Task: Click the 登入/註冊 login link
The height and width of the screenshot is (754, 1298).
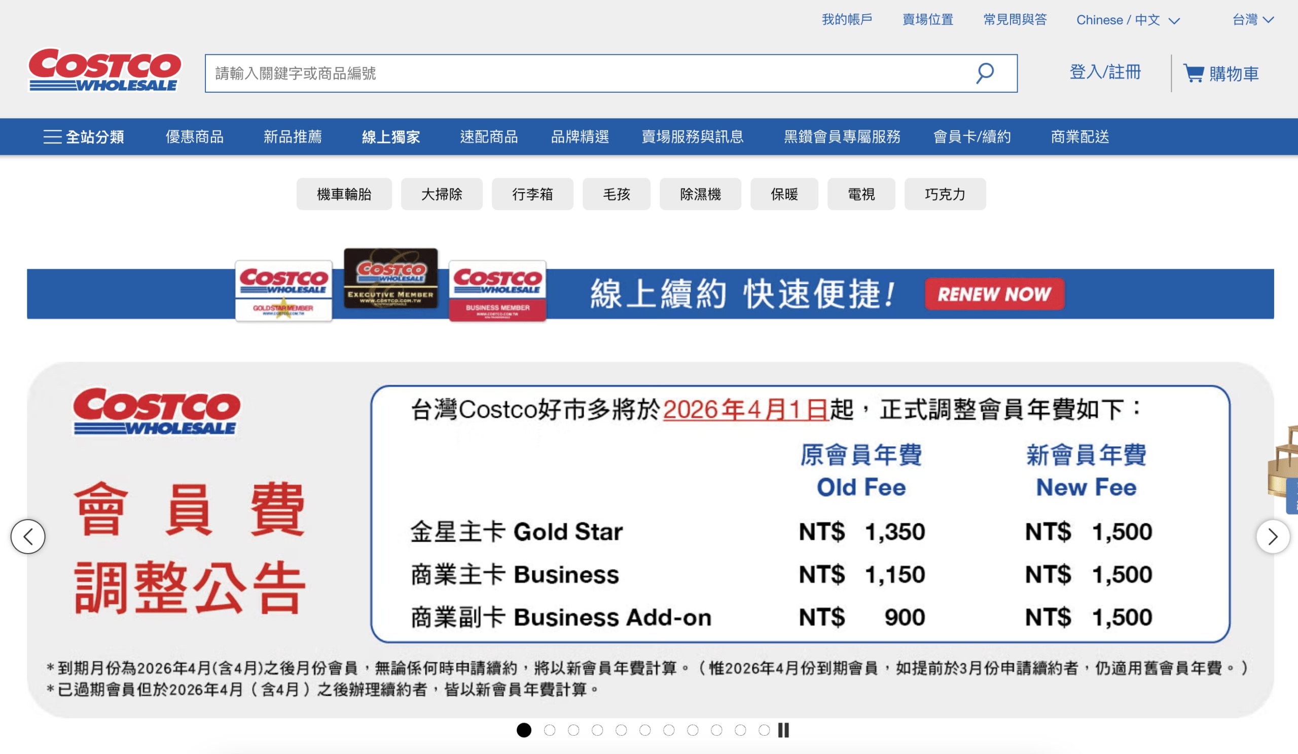Action: 1105,72
